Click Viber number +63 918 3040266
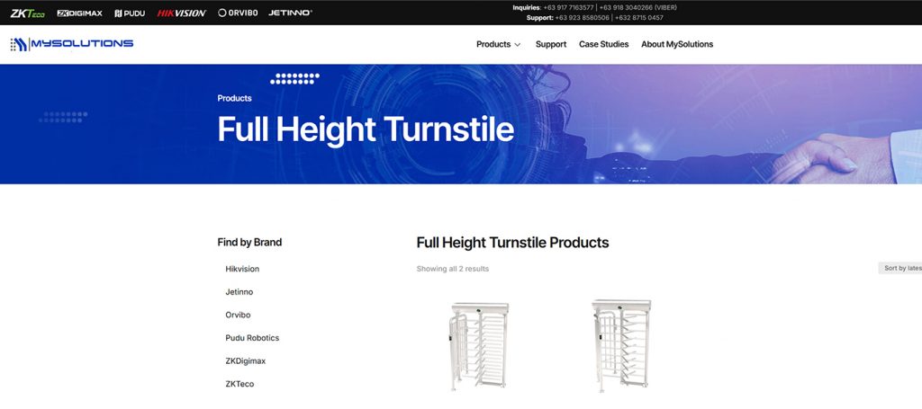Viewport: 922px width, 409px height. click(626, 7)
